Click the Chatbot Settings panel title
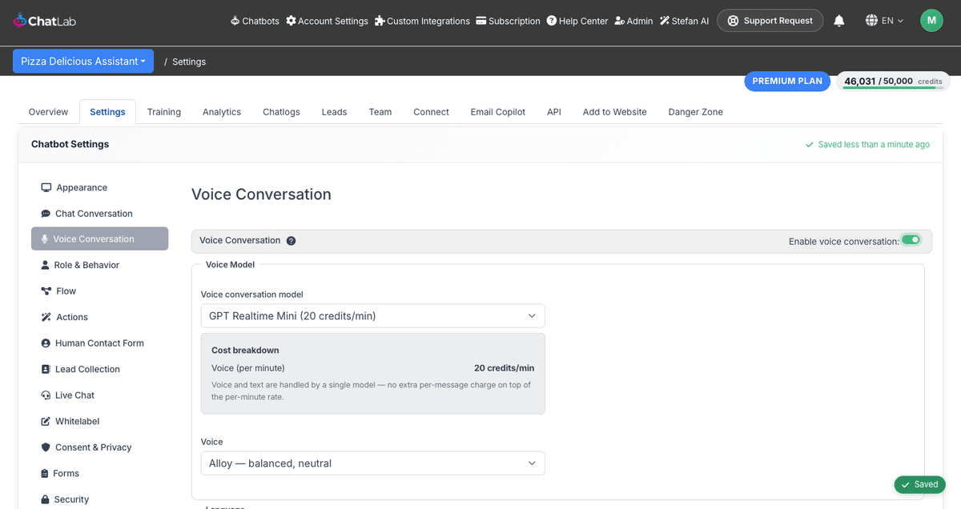The width and height of the screenshot is (961, 509). click(x=70, y=144)
